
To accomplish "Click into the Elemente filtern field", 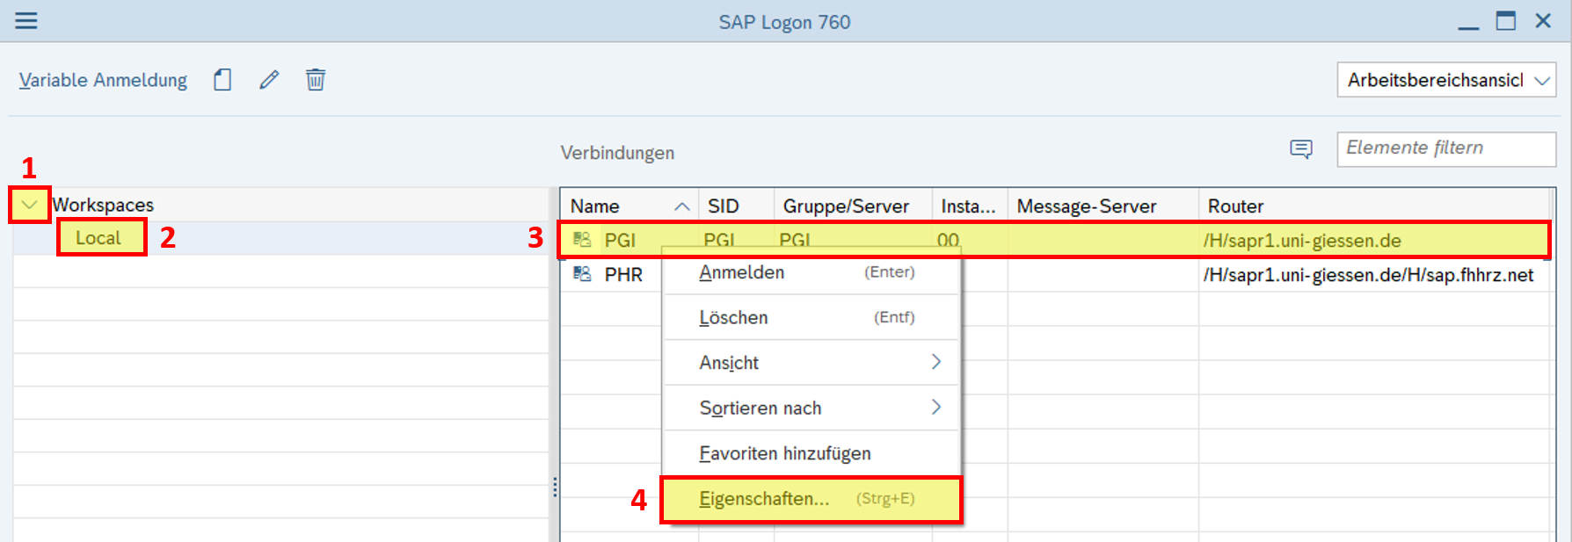I will point(1446,148).
